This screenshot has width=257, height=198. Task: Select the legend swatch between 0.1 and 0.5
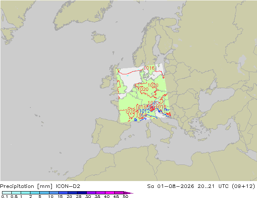pyautogui.click(x=7, y=193)
